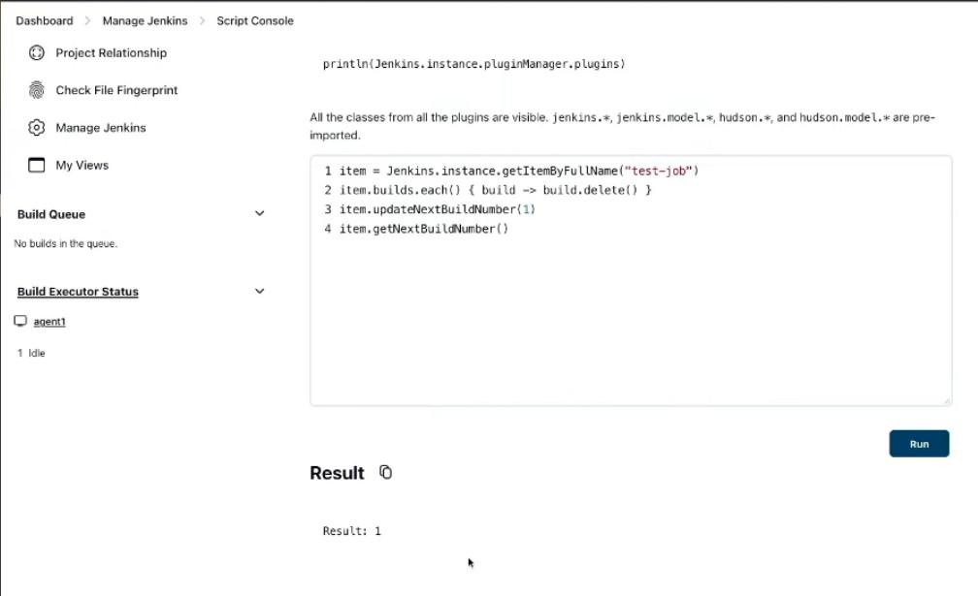Collapse the Build Queue section chevron
The width and height of the screenshot is (978, 596).
259,214
